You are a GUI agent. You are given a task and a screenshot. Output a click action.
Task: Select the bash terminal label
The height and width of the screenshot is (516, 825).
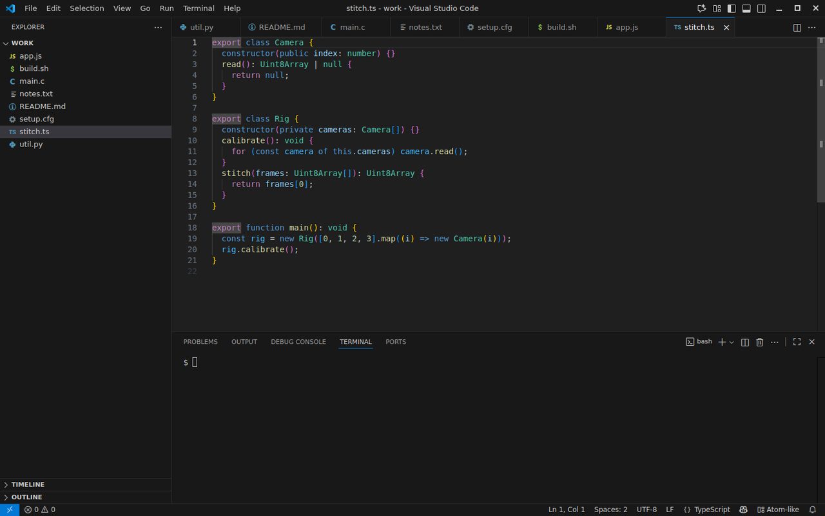(699, 342)
